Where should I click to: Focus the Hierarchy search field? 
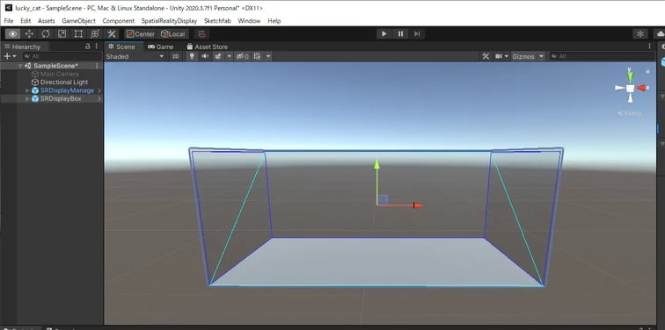pyautogui.click(x=62, y=56)
